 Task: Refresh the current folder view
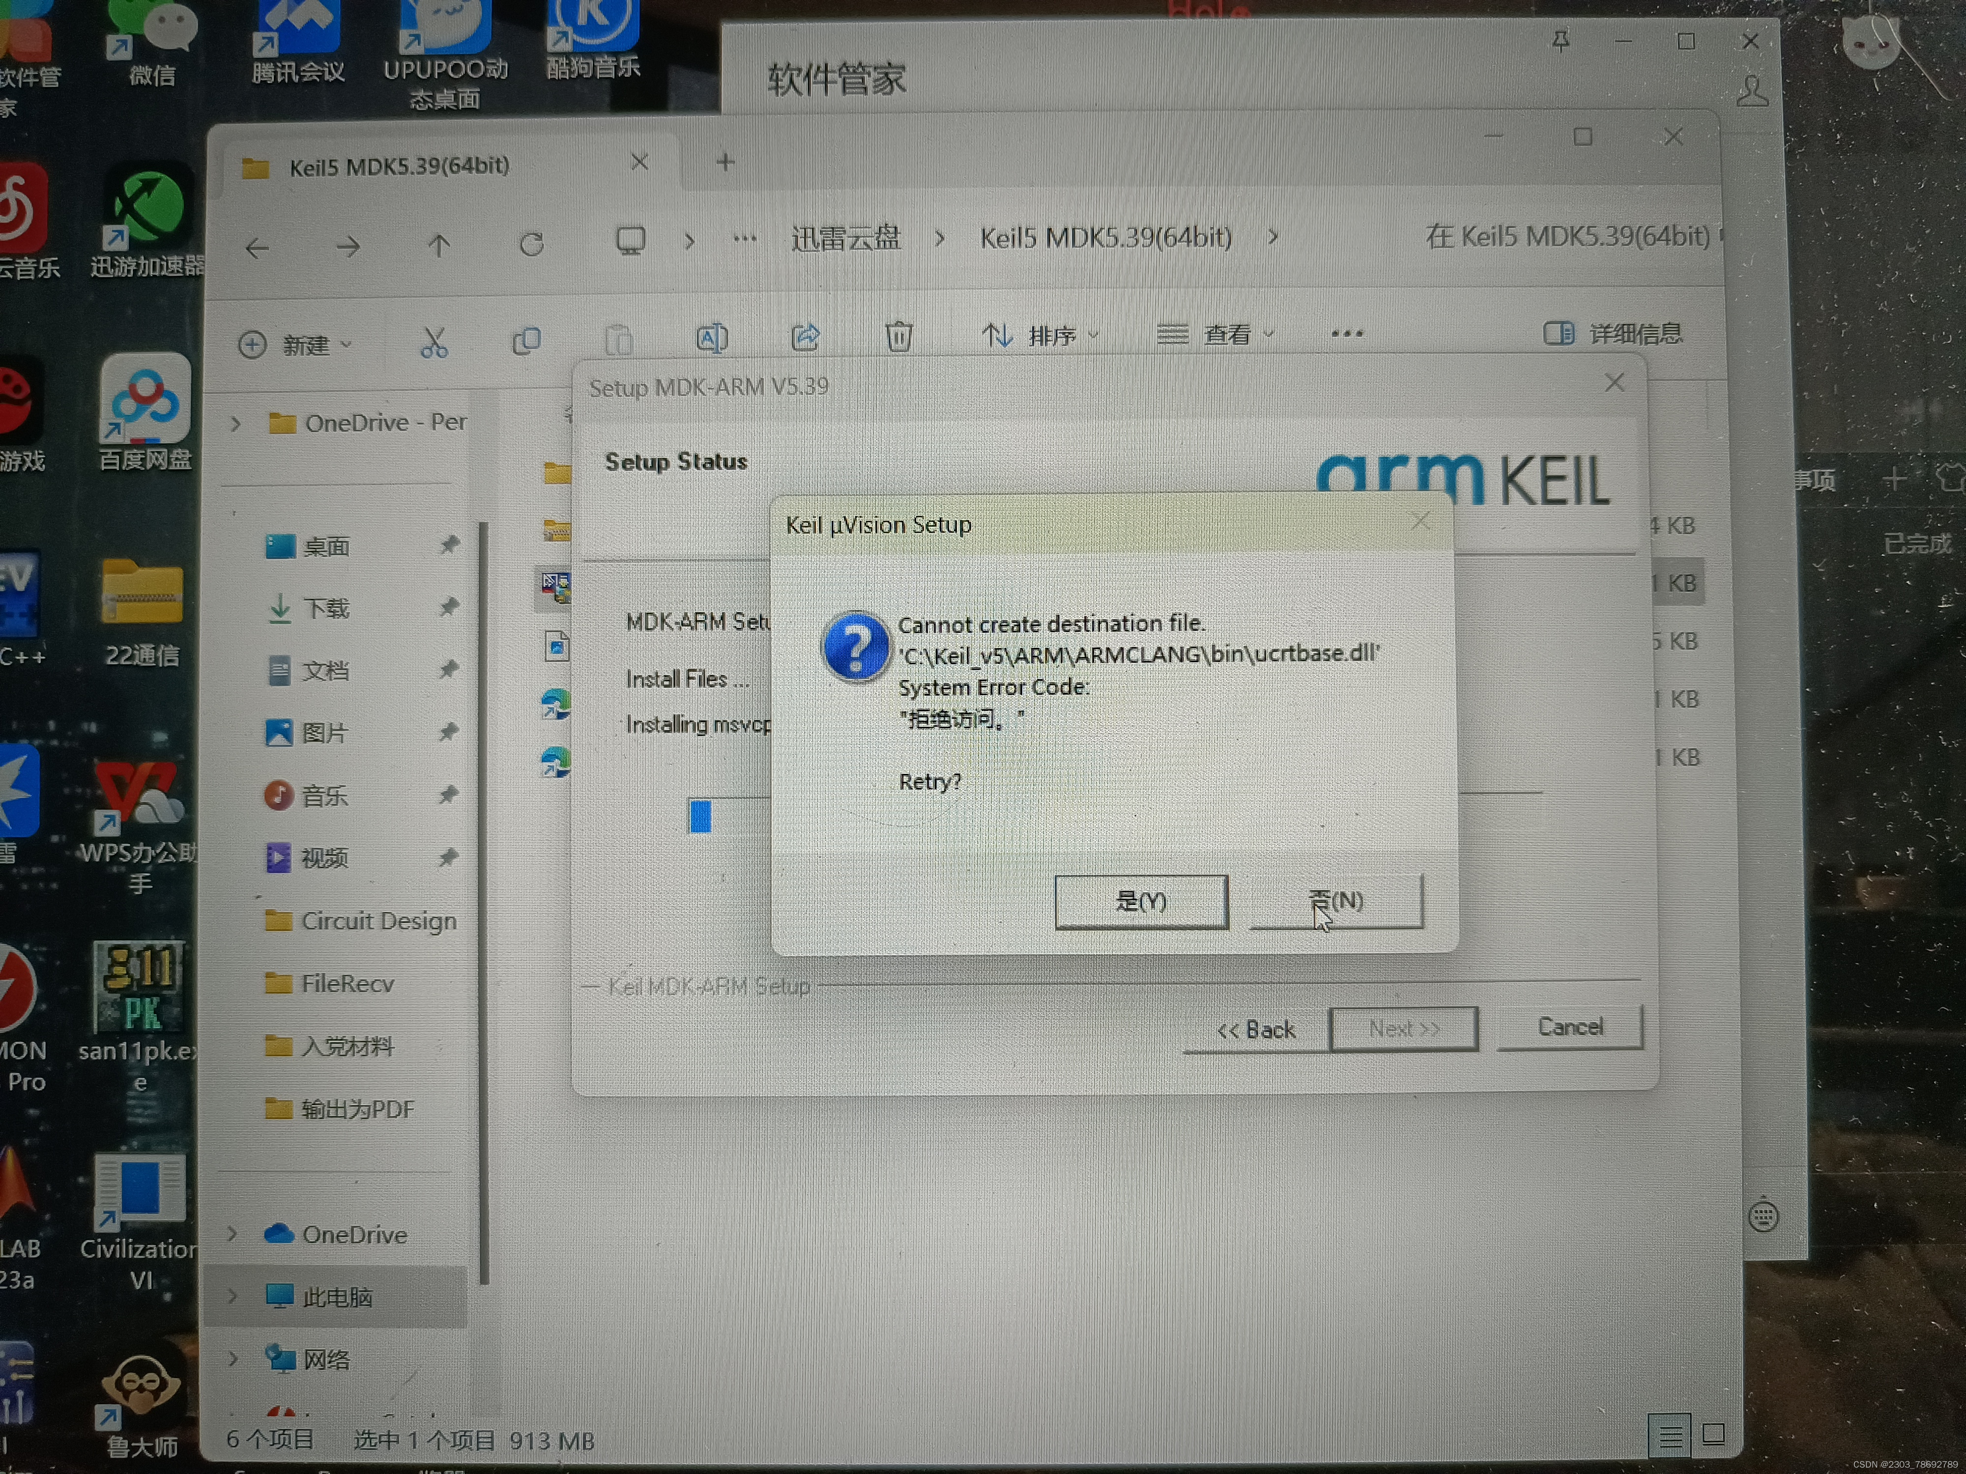coord(531,244)
